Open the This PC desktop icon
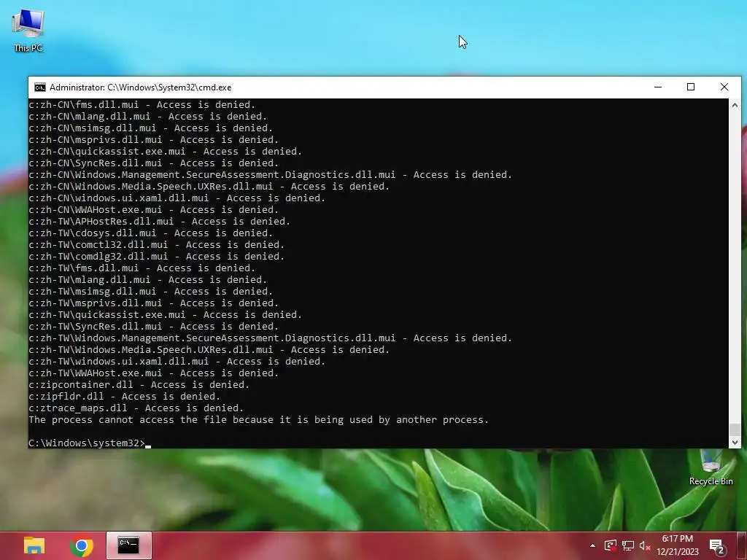The height and width of the screenshot is (560, 747). (28, 31)
